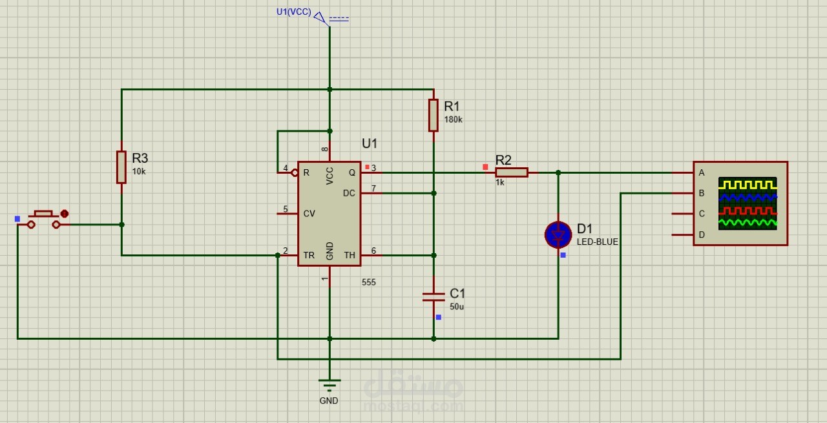This screenshot has height=423, width=827.
Task: Select resistor R1 component body
Action: pyautogui.click(x=434, y=115)
